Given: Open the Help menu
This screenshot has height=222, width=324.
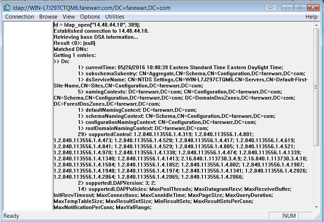Looking at the screenshot, I should click(311, 17).
